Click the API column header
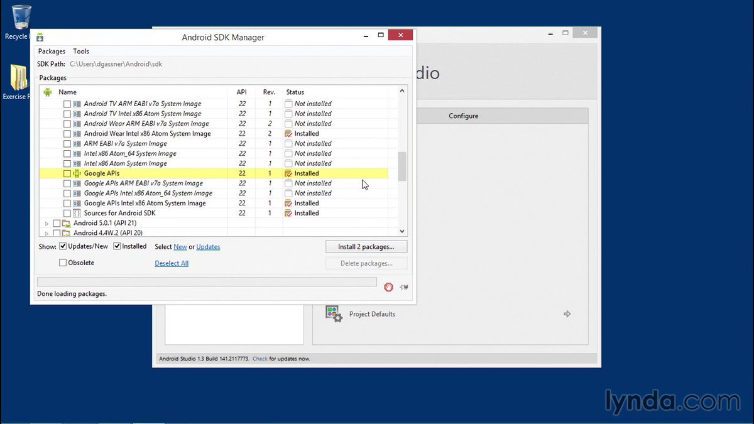The height and width of the screenshot is (424, 754). (242, 92)
